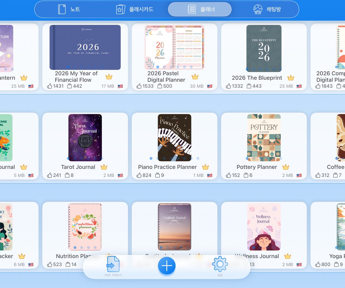Tap crown icon beside Wellness Journal
Screen dimensions: 345x288
287,256
